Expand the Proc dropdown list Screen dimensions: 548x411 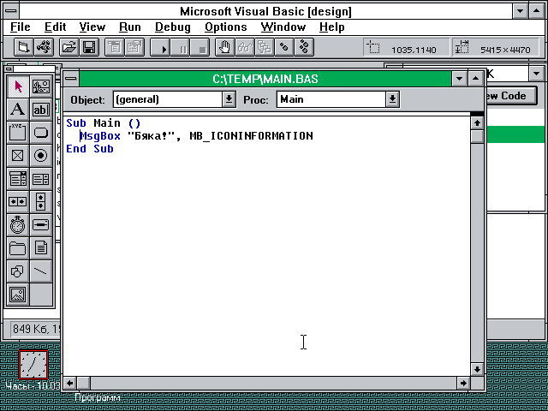(x=392, y=99)
